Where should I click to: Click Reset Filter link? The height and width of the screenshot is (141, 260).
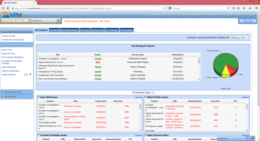coord(226,88)
